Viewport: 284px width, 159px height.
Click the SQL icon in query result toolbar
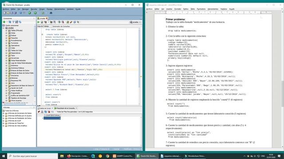(52, 112)
